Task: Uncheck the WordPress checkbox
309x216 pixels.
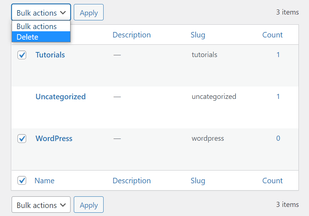Action: 21,138
